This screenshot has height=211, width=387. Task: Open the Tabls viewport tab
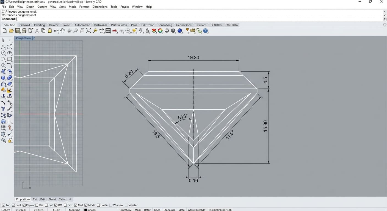62,199
